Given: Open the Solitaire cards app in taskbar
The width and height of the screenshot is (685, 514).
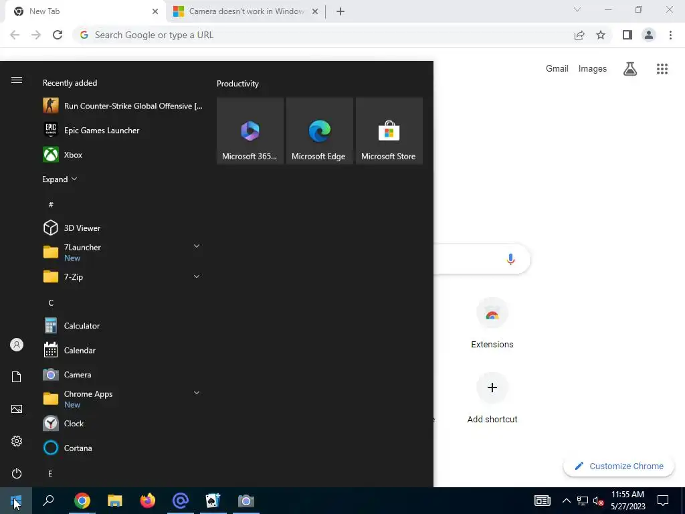Looking at the screenshot, I should pos(213,501).
